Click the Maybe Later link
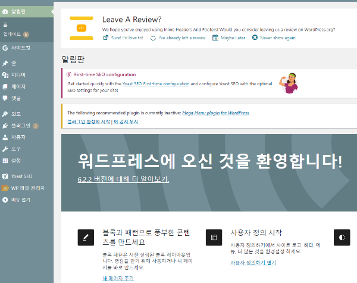This screenshot has width=357, height=283. point(233,38)
